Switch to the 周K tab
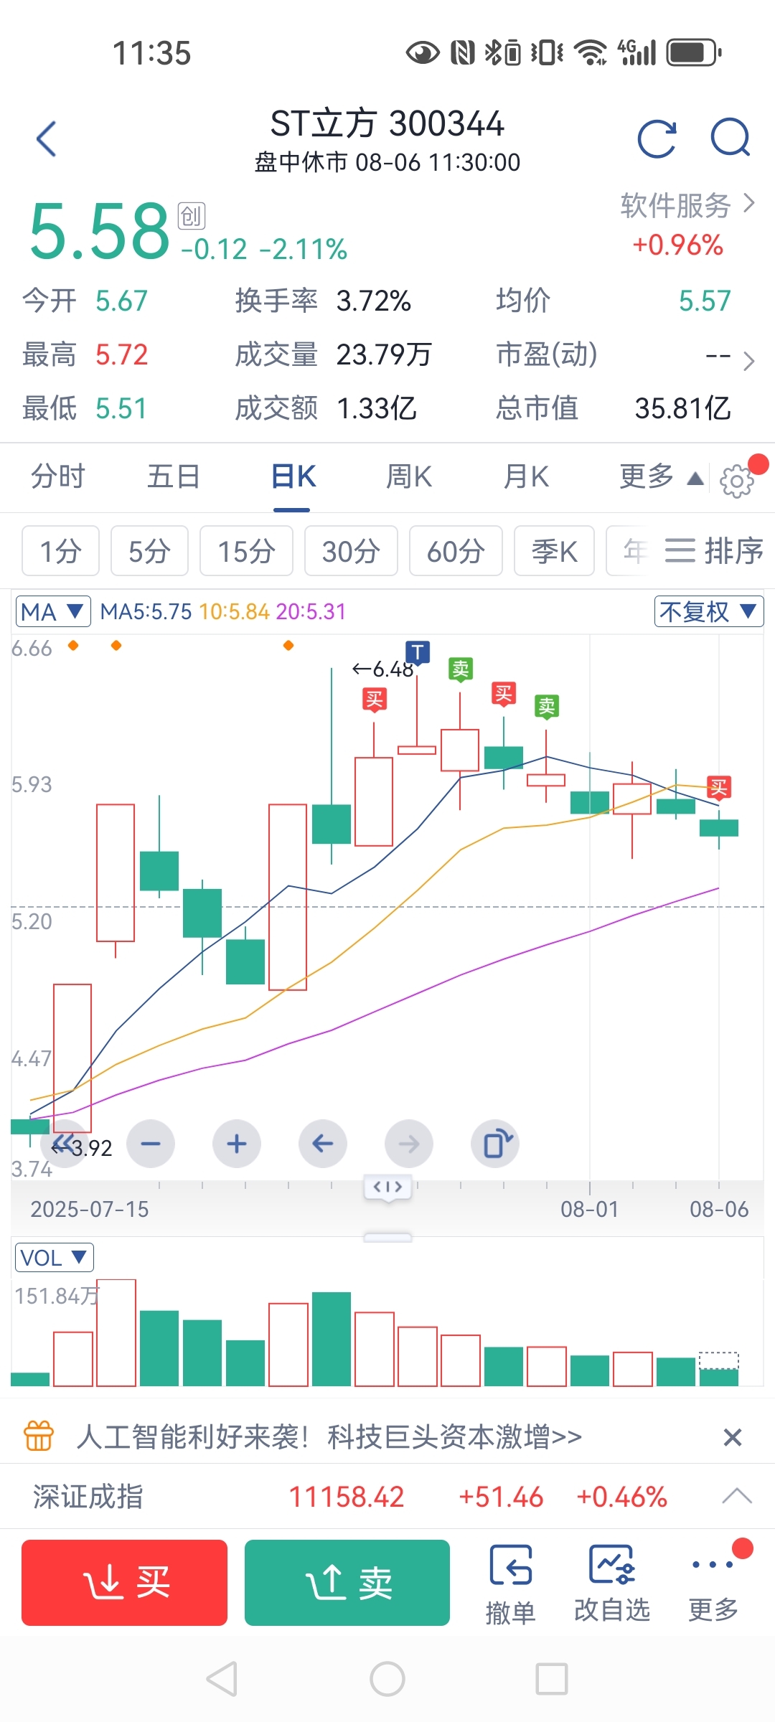Screen dimensions: 775x1722 point(409,477)
